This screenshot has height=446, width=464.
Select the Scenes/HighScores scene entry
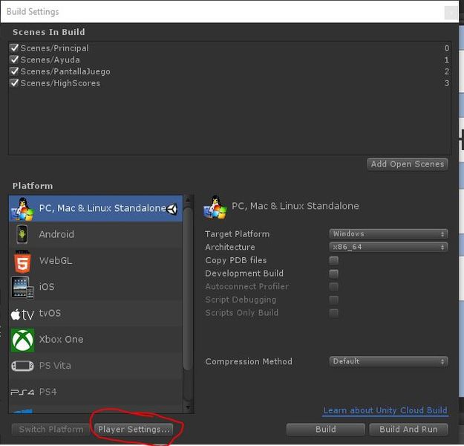pos(229,83)
